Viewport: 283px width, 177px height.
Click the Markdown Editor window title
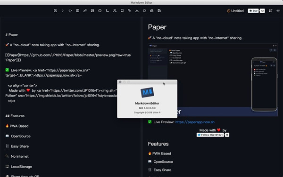[x=141, y=2]
